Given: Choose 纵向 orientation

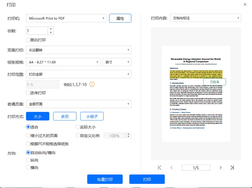Looking at the screenshot, I should 28,160.
